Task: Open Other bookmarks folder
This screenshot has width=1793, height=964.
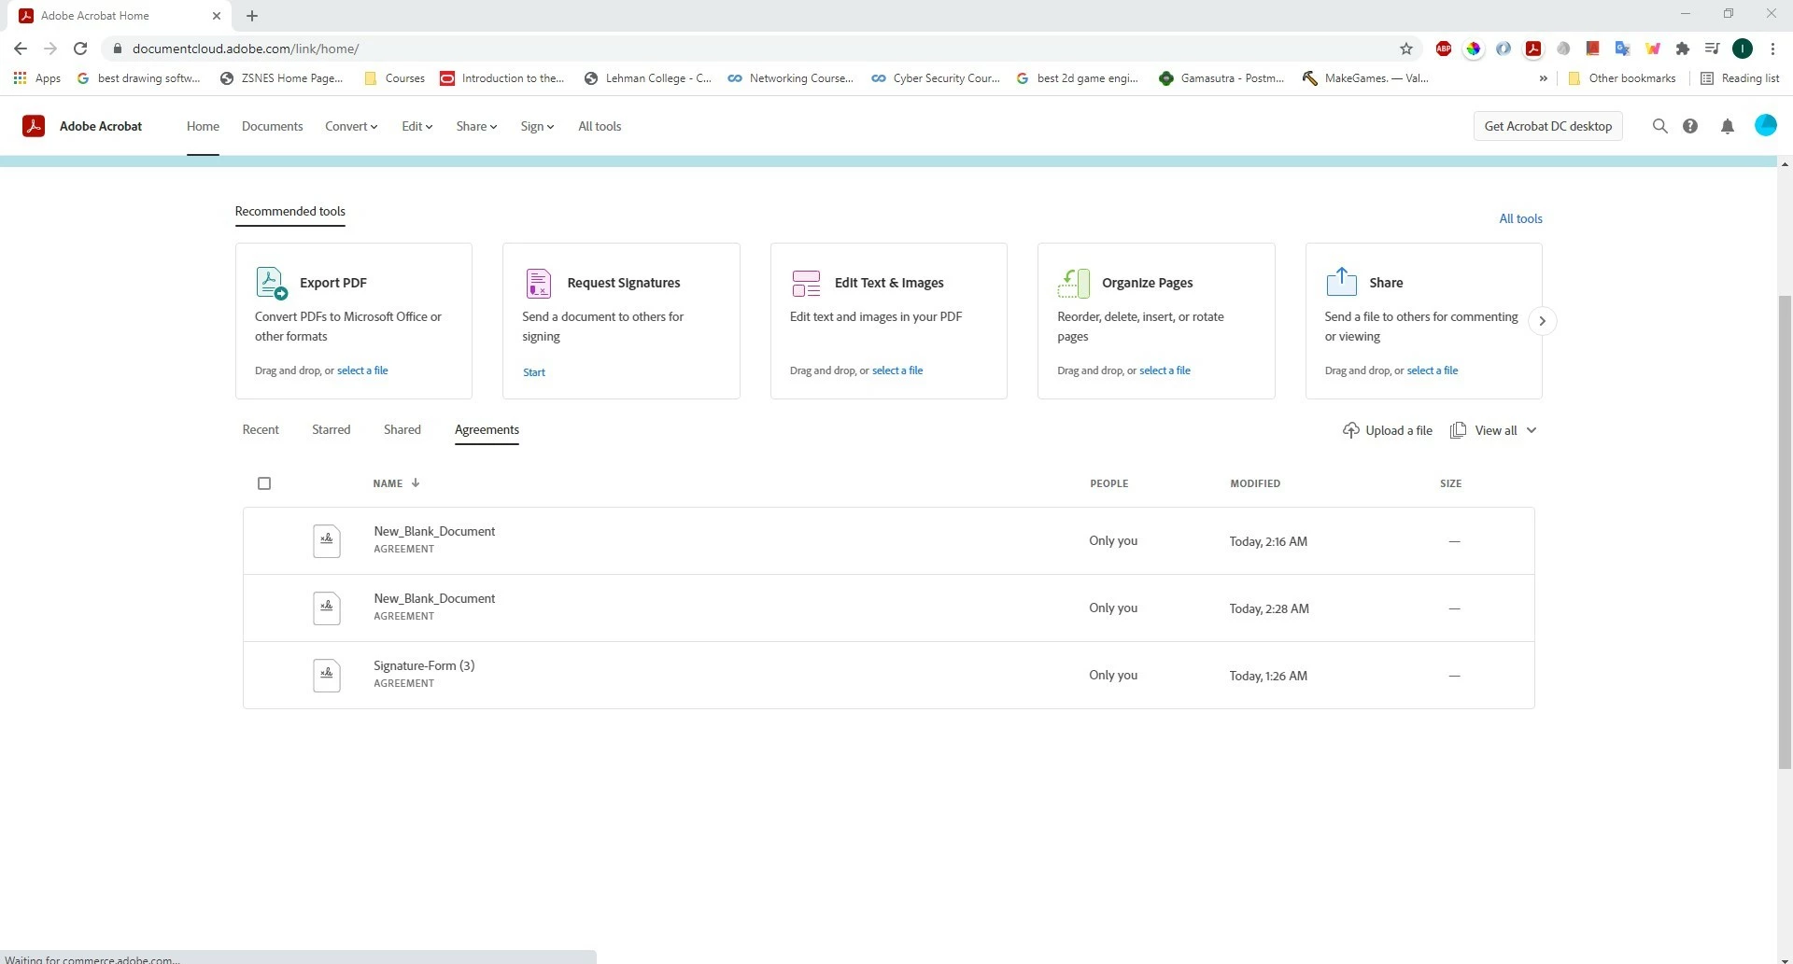Action: (1621, 78)
